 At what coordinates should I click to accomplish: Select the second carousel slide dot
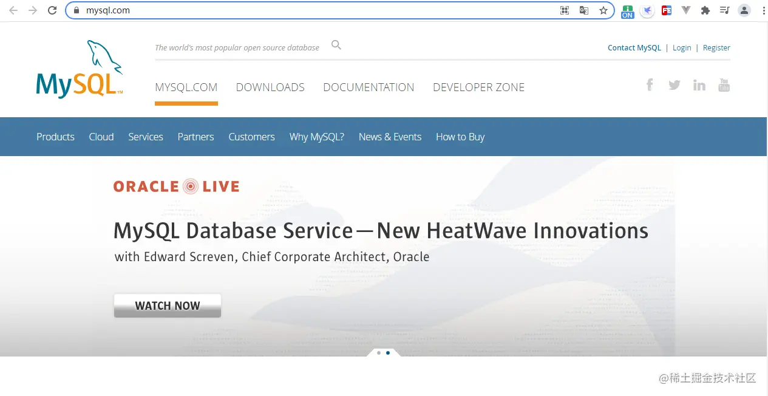388,352
